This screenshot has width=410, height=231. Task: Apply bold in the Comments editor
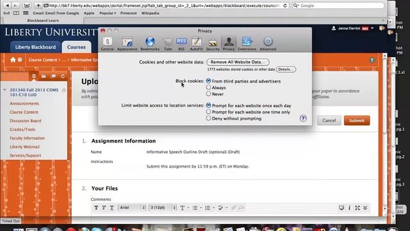96,208
